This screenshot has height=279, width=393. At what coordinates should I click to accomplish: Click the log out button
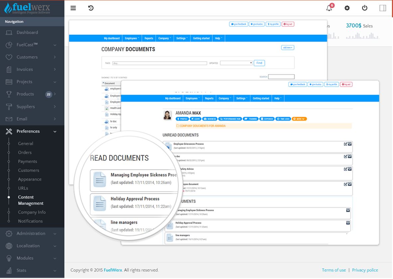pyautogui.click(x=346, y=84)
